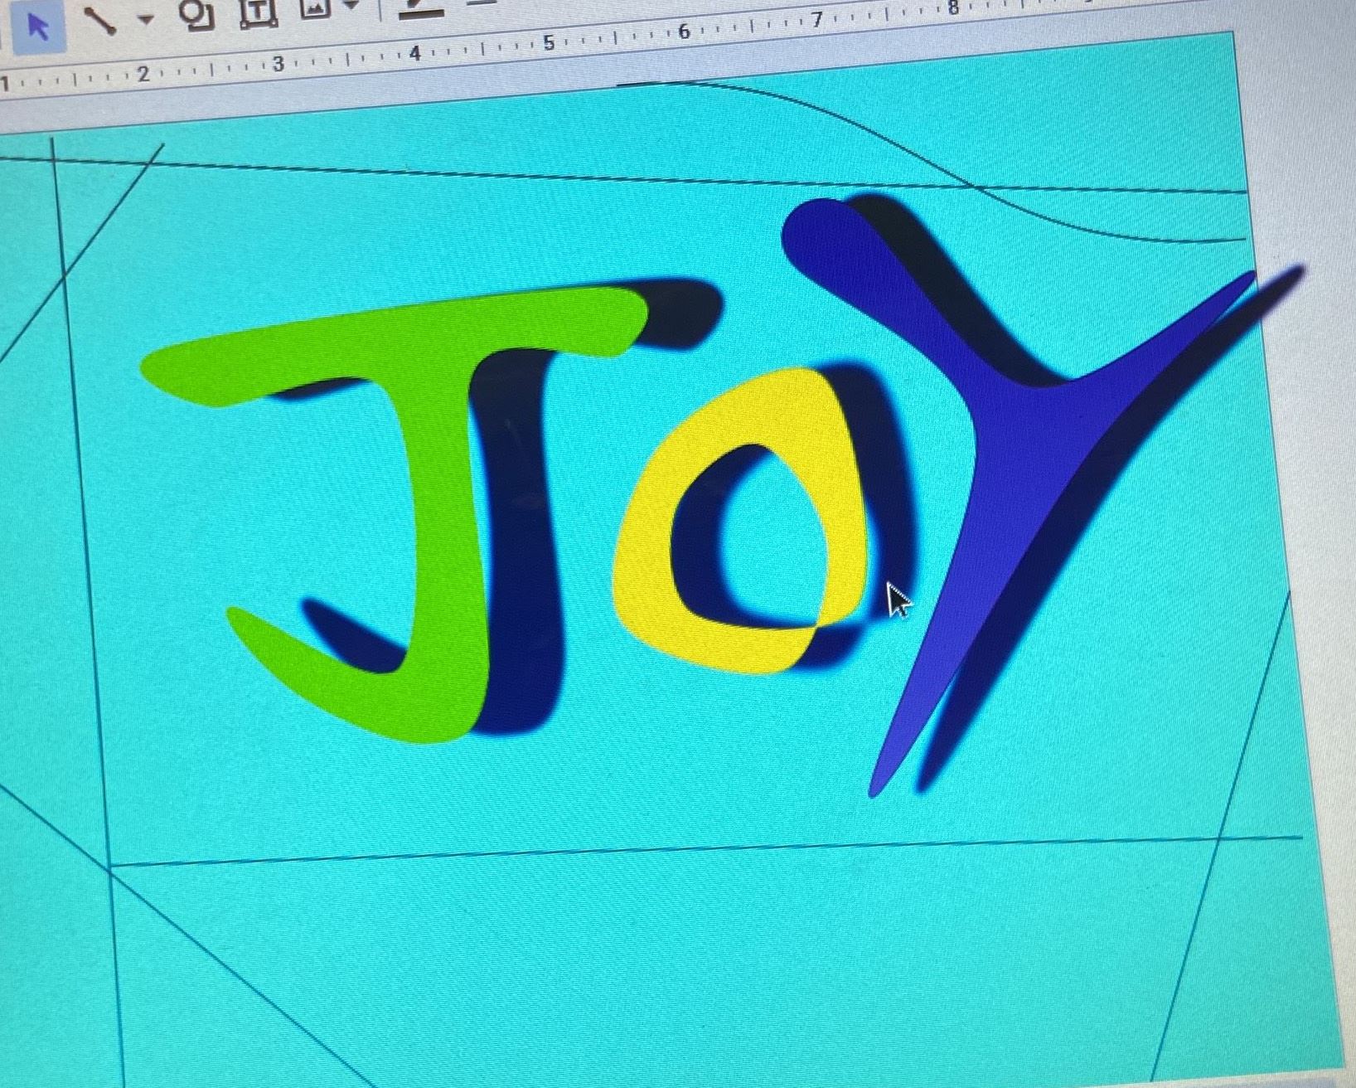
Task: Activate the Select arrow tool
Action: tap(37, 26)
